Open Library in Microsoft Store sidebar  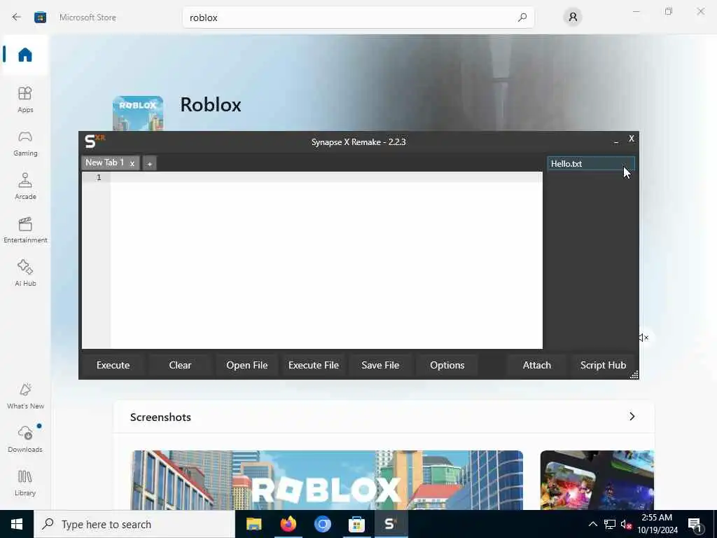pos(25,483)
